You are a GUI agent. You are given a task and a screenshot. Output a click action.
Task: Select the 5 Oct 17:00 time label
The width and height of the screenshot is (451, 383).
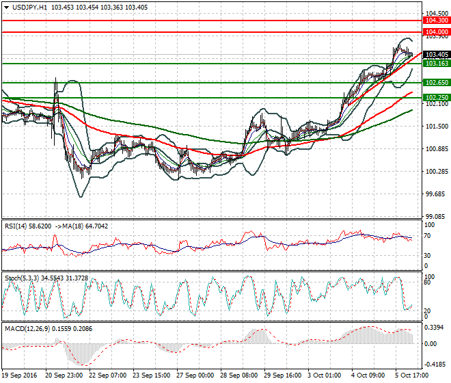412,375
